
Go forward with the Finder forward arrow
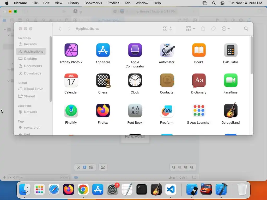(69, 29)
